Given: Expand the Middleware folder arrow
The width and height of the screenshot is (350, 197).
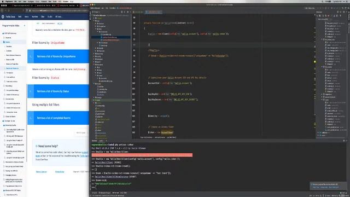Looking at the screenshot, I should tap(98, 43).
